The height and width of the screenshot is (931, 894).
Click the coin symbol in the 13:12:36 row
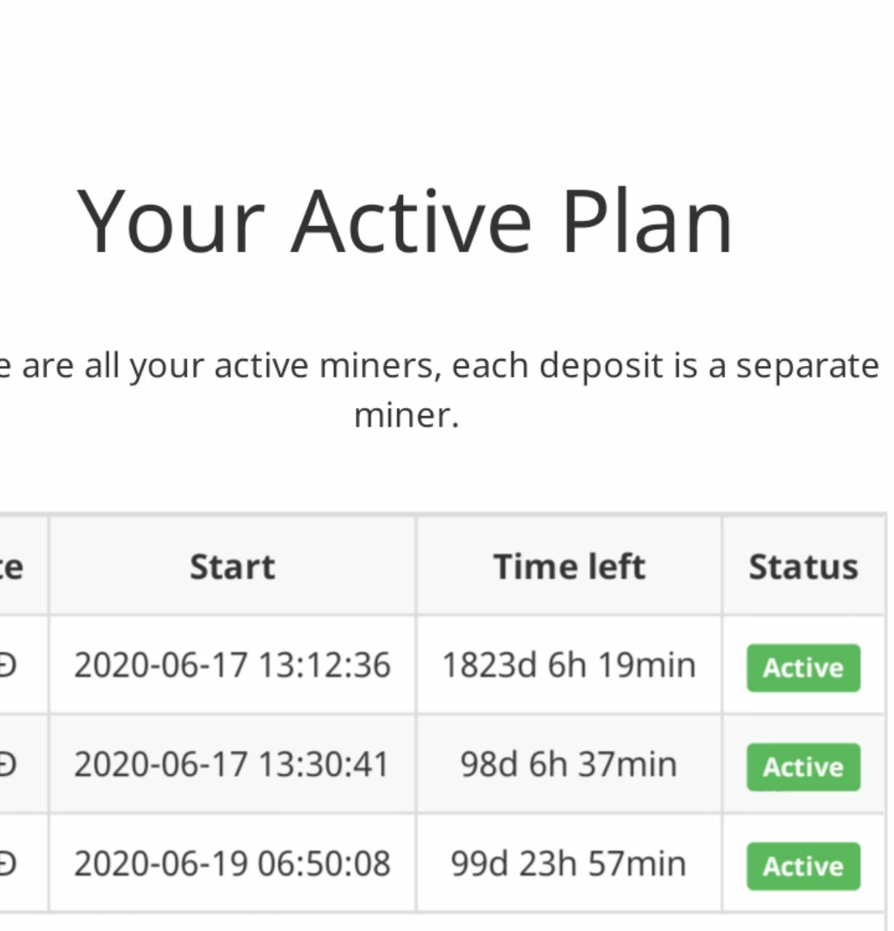7,665
